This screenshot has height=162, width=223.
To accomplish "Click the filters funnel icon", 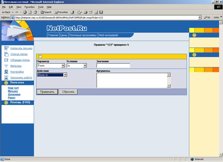I will tap(6, 66).
